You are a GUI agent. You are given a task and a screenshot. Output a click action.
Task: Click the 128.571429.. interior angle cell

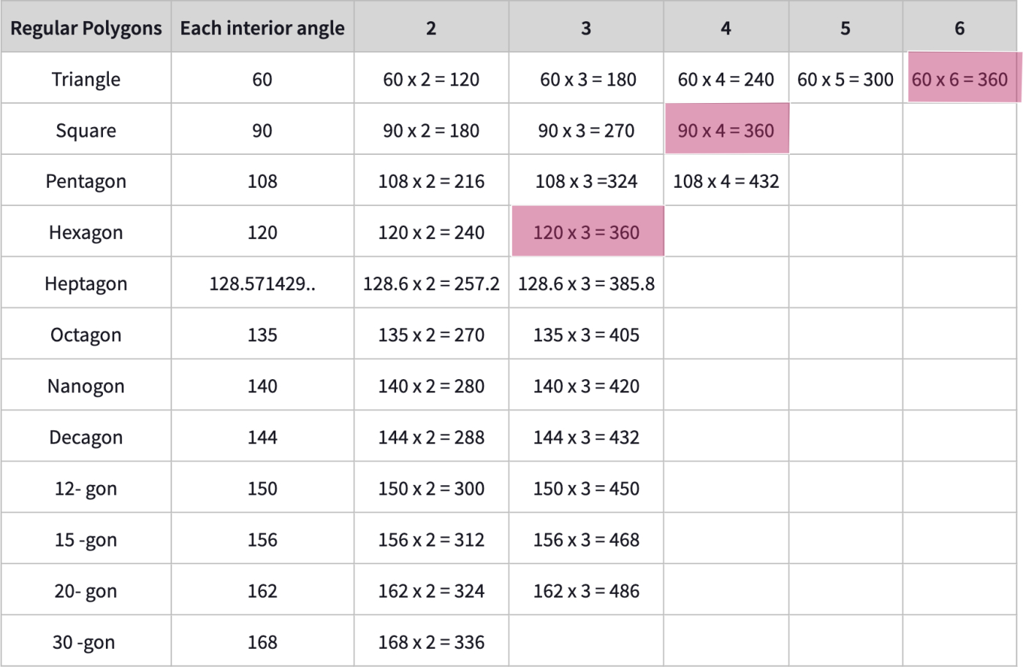tap(262, 283)
